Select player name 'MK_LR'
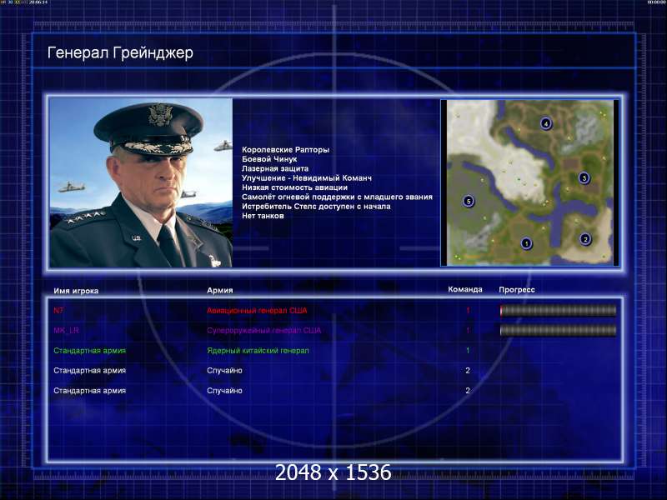Image resolution: width=667 pixels, height=500 pixels. pos(66,330)
